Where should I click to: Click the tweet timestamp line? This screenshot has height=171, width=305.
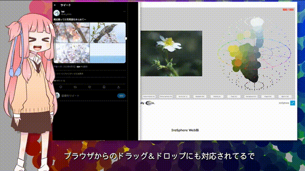[x=71, y=66]
